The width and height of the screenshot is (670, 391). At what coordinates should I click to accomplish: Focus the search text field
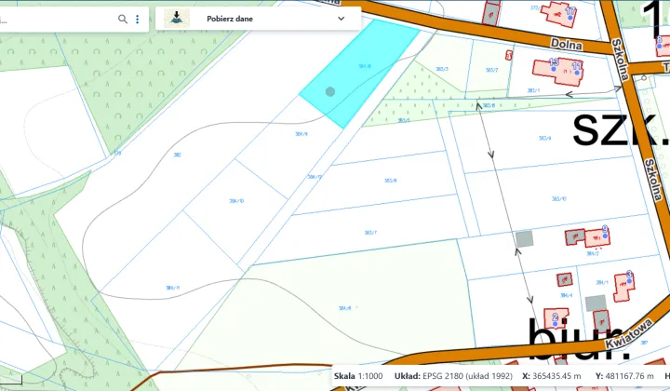coord(58,19)
